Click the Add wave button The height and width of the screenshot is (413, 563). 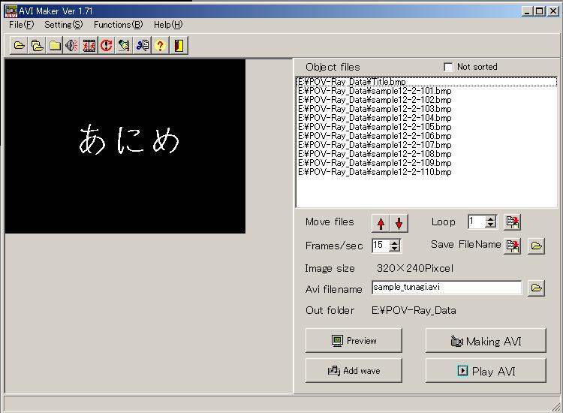(x=354, y=370)
